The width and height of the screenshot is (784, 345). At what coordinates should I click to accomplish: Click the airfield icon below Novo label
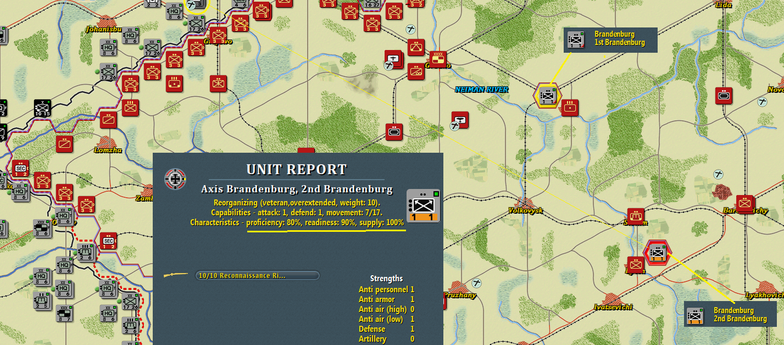tap(761, 102)
